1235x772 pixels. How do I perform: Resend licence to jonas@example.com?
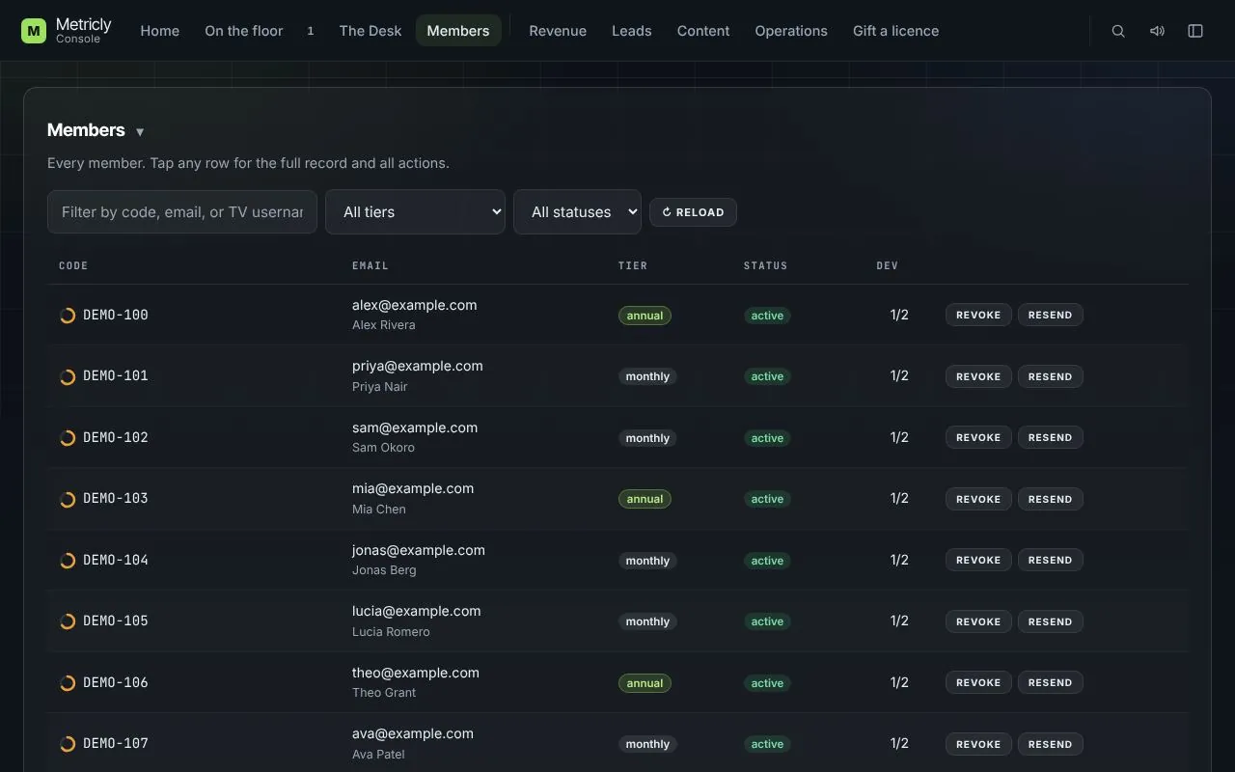tap(1051, 560)
